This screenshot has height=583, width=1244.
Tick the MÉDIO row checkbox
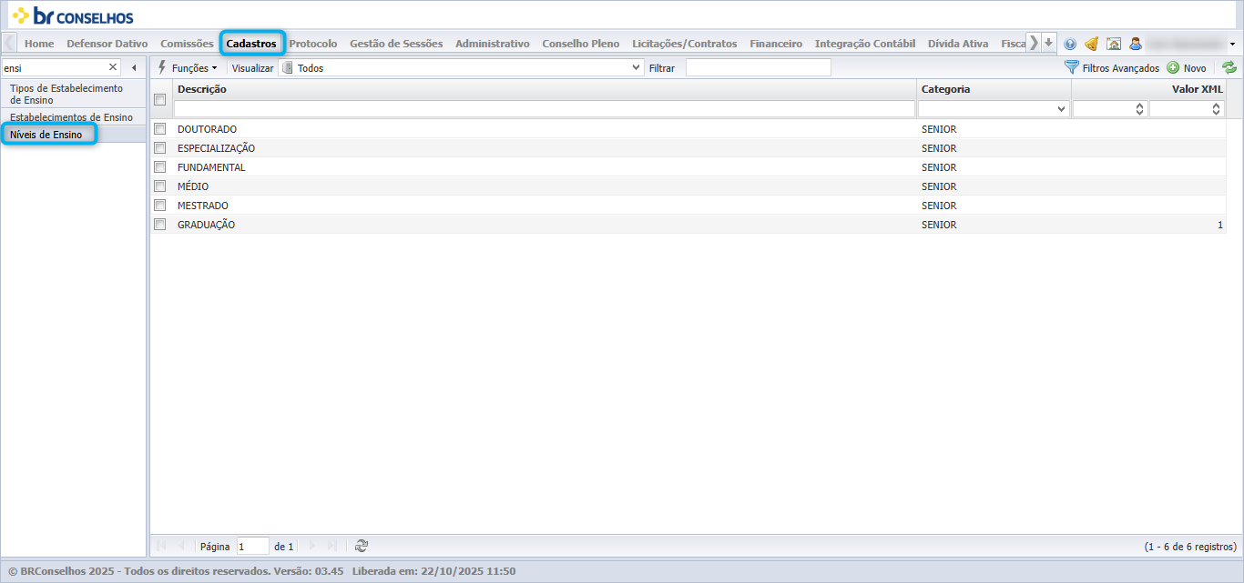coord(160,186)
